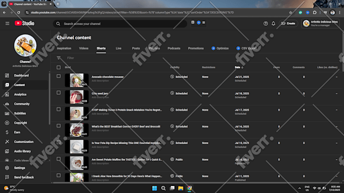The height and width of the screenshot is (193, 344).
Task: Open Scheduled visibility for Avocado chocolate mousse
Action: click(x=179, y=77)
